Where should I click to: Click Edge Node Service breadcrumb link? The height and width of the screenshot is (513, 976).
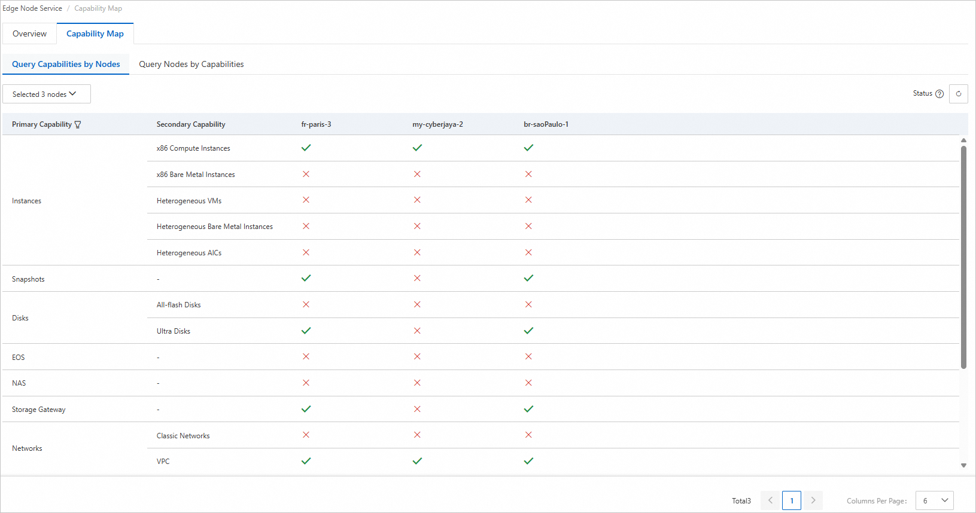32,8
